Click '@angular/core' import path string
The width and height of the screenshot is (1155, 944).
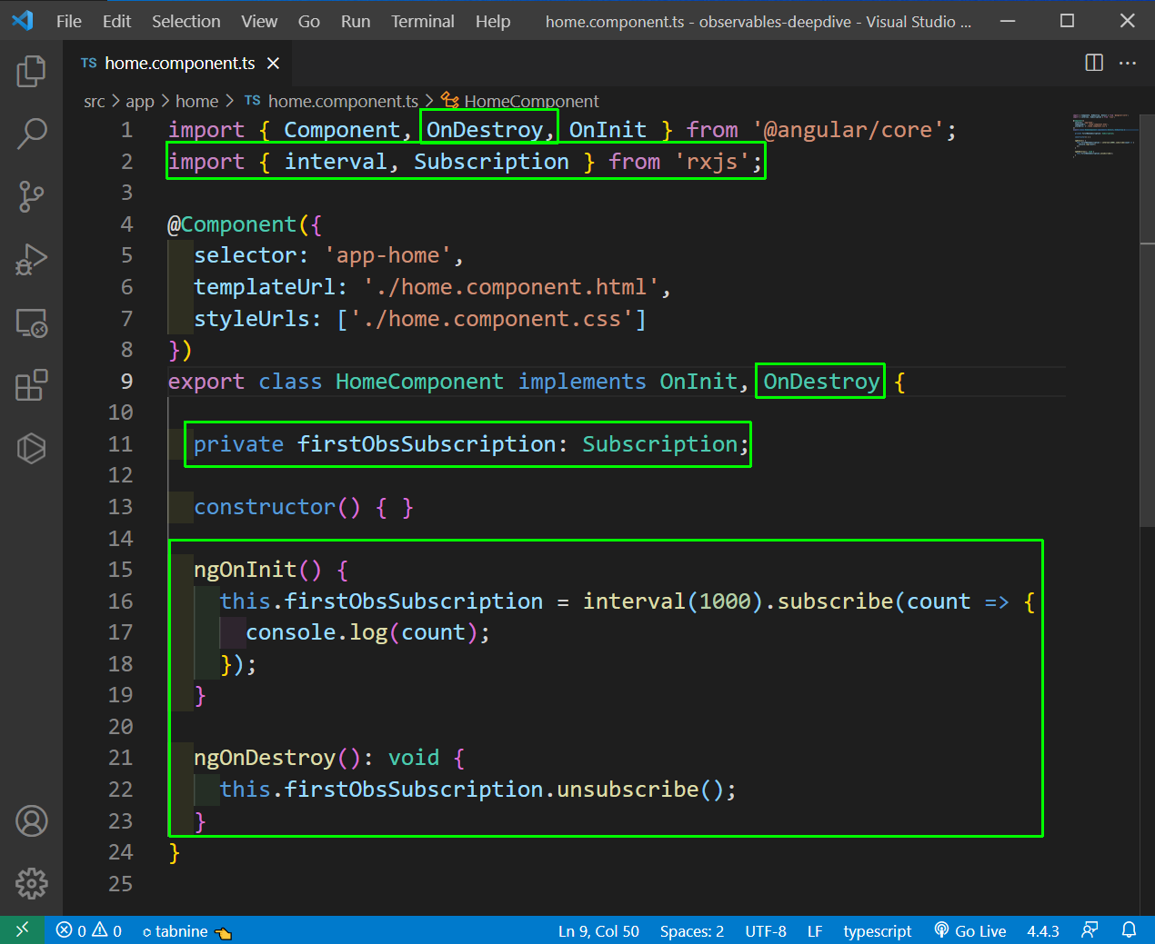pos(849,130)
